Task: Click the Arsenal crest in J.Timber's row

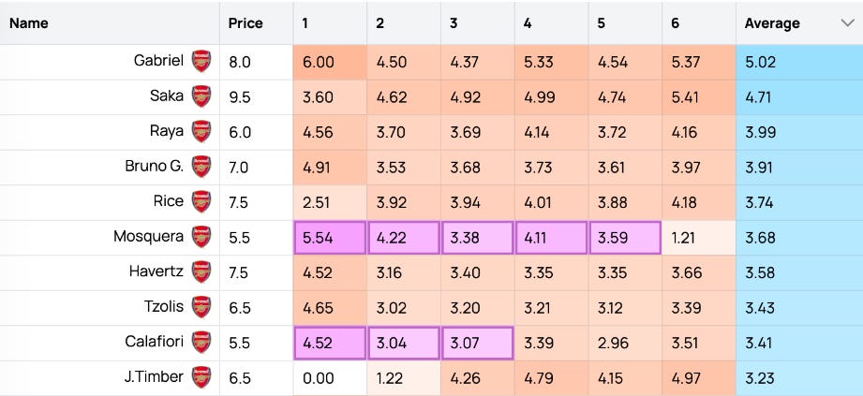Action: (201, 378)
